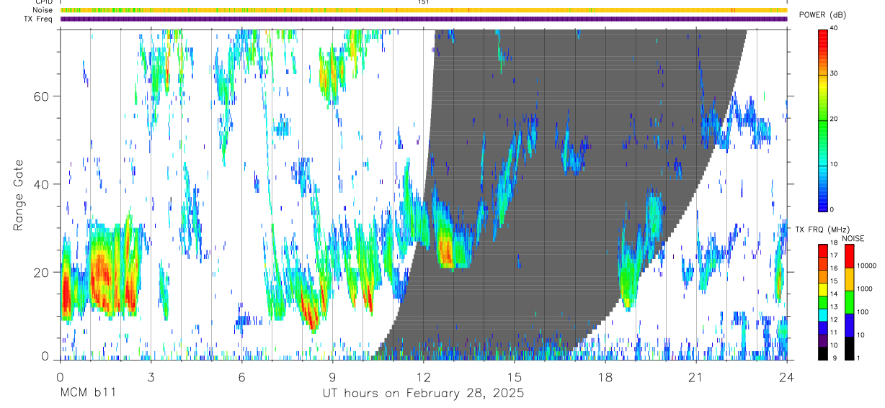This screenshot has width=885, height=408.
Task: Click the UT hour tick label 9
Action: point(332,377)
